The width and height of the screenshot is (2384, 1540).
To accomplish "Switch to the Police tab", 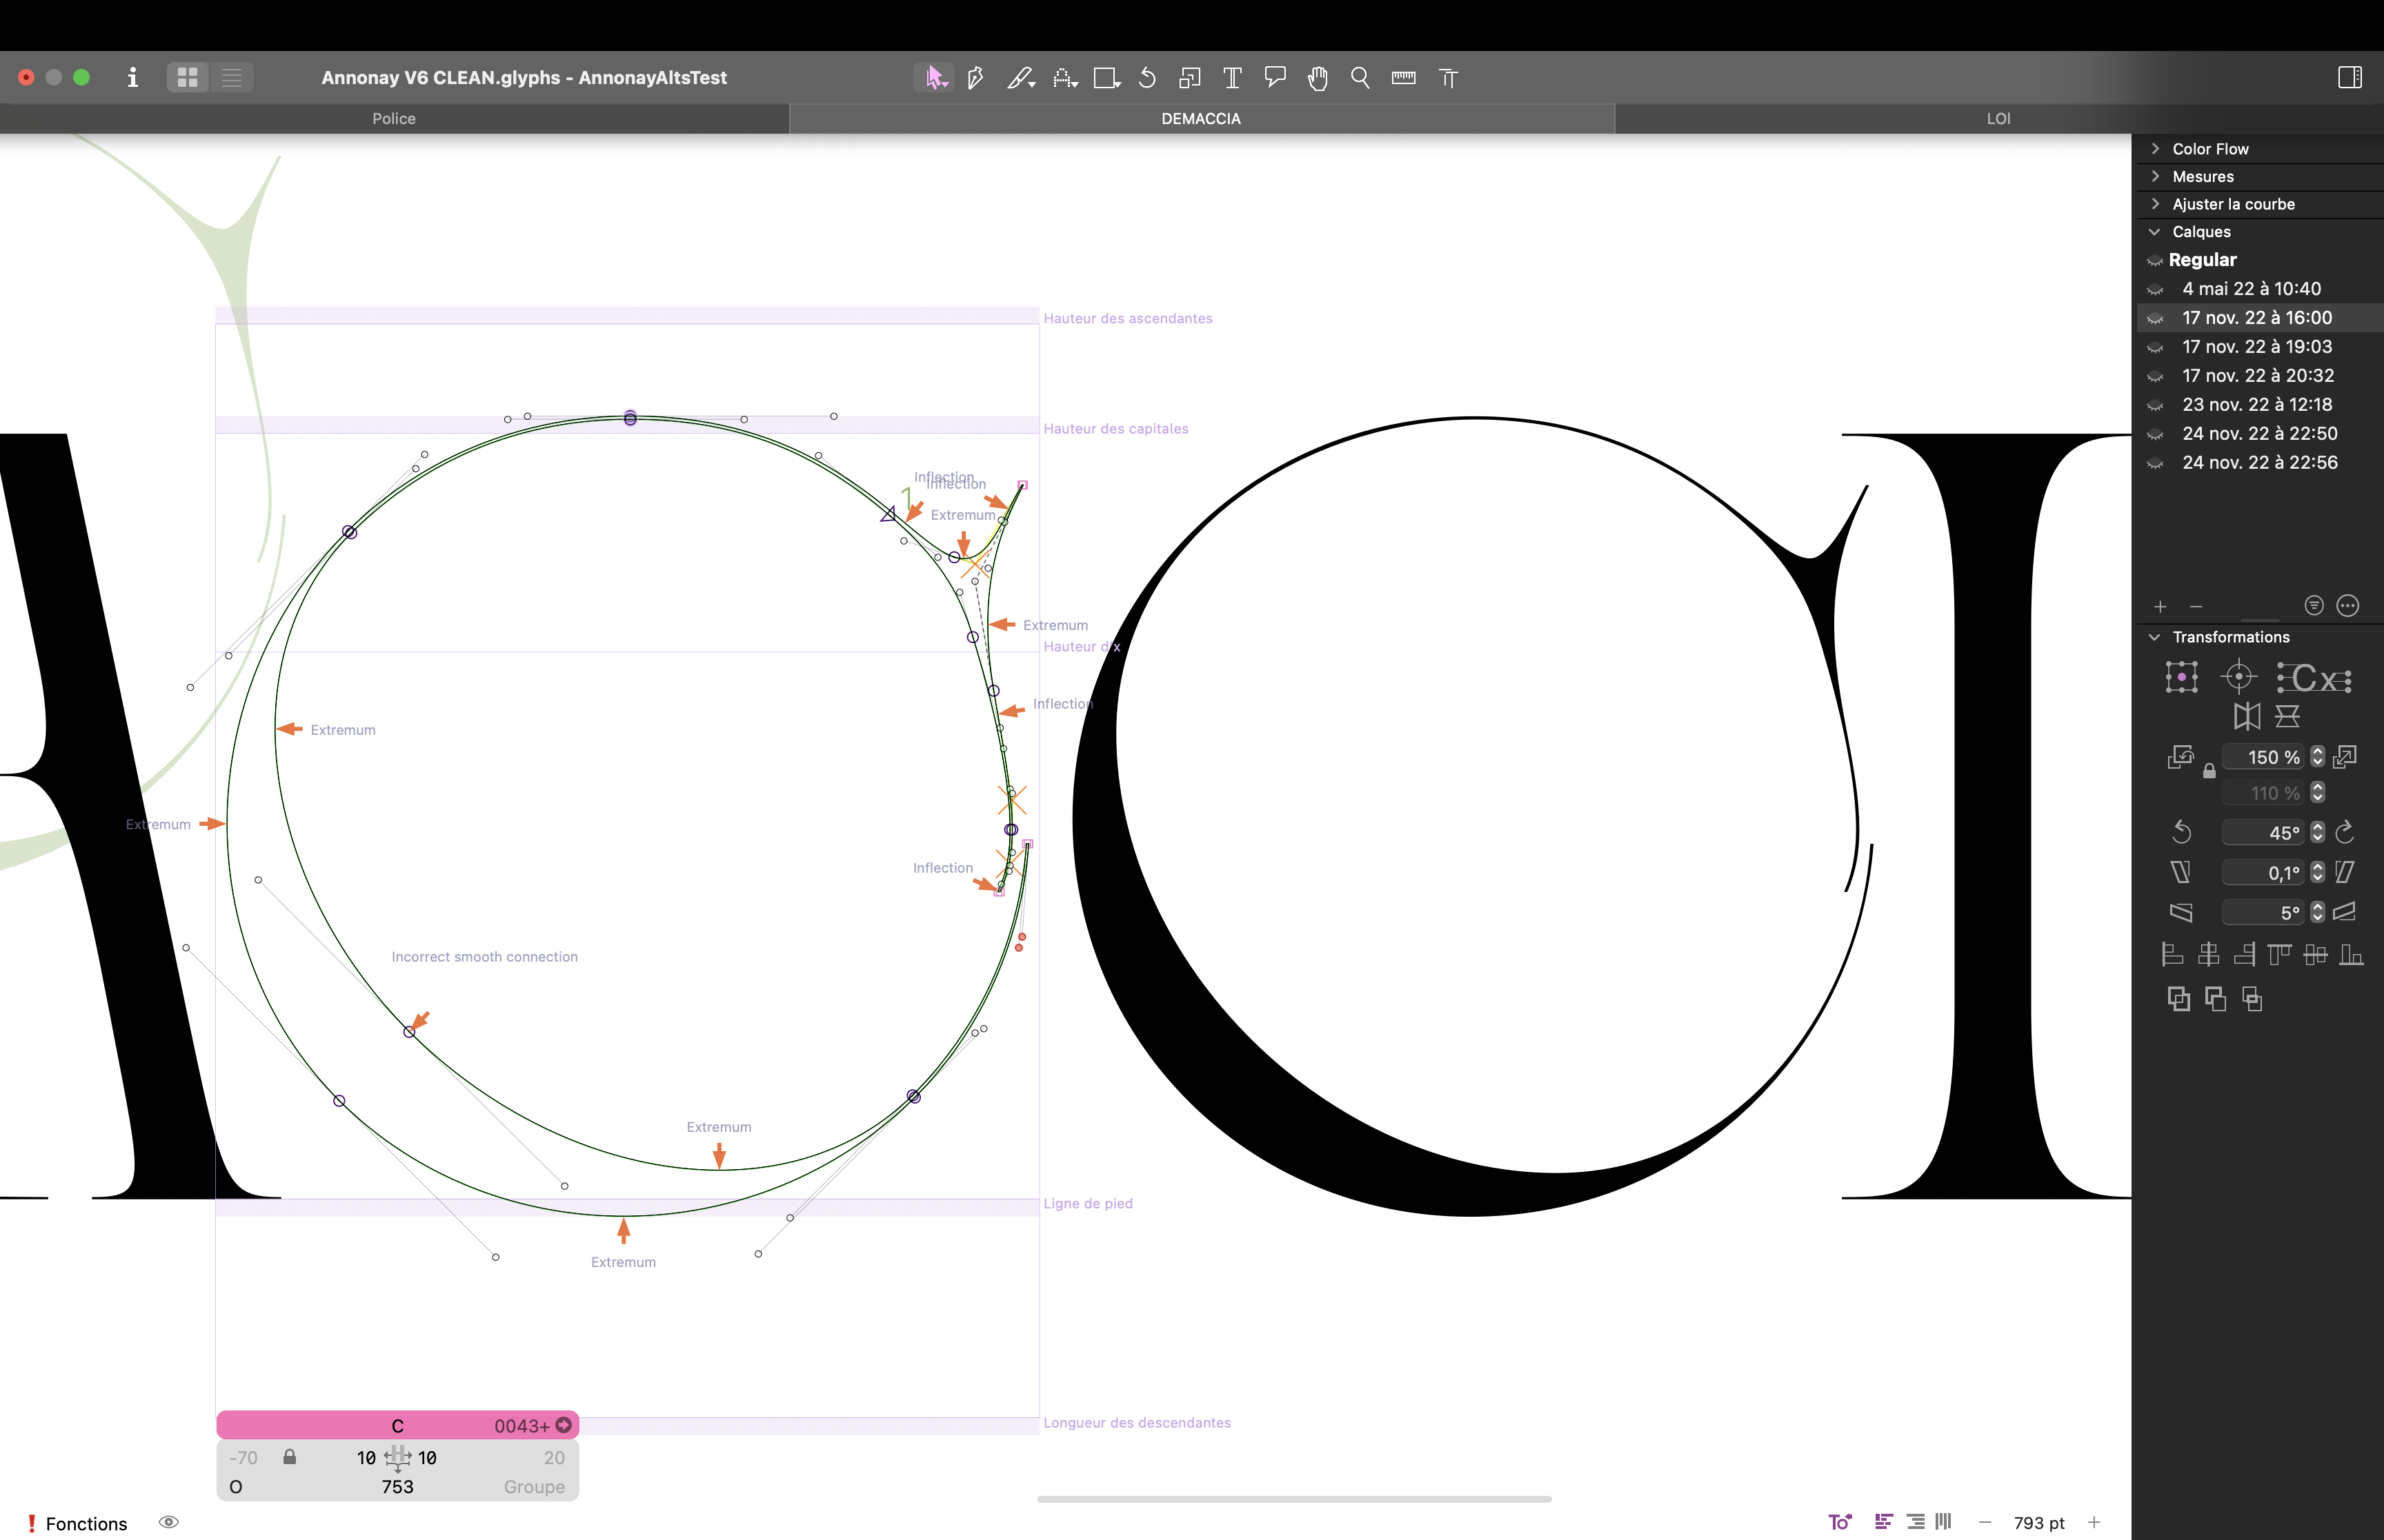I will (x=393, y=118).
